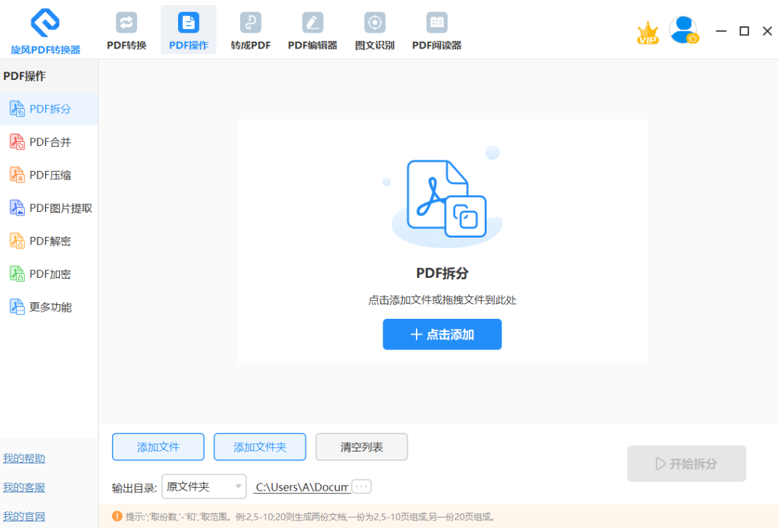Open the PDF阅读器 book icon
The image size is (779, 528).
437,23
